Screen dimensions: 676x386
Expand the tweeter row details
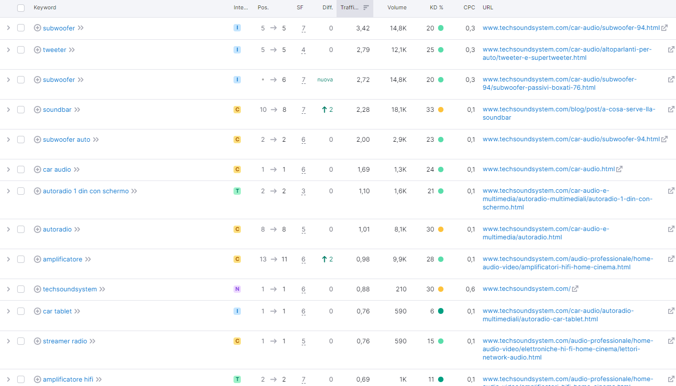click(x=8, y=50)
